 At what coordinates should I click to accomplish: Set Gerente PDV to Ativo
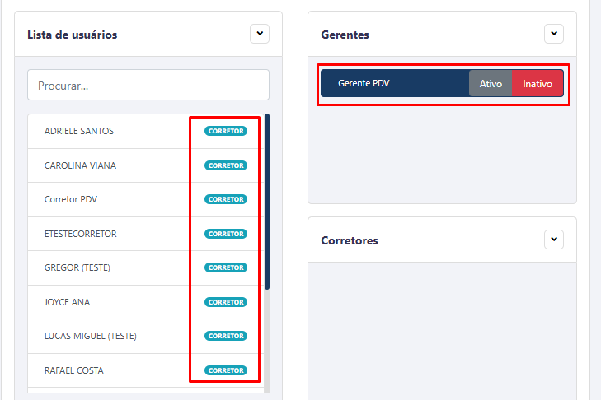pyautogui.click(x=491, y=84)
